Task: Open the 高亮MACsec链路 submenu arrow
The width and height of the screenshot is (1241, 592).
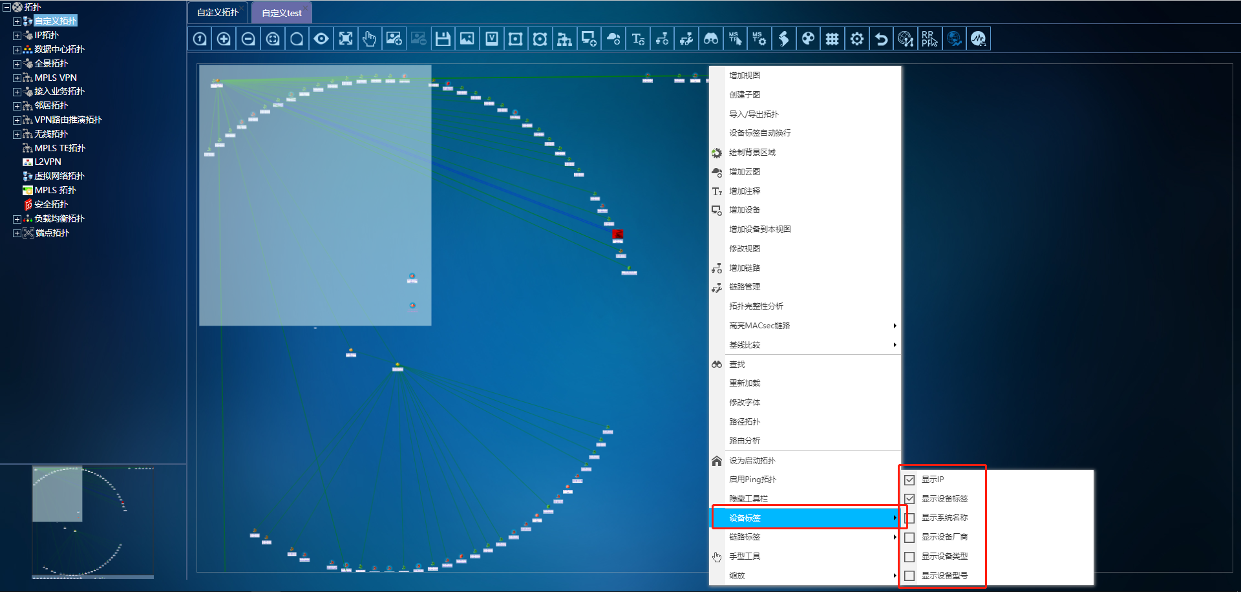Action: click(895, 326)
